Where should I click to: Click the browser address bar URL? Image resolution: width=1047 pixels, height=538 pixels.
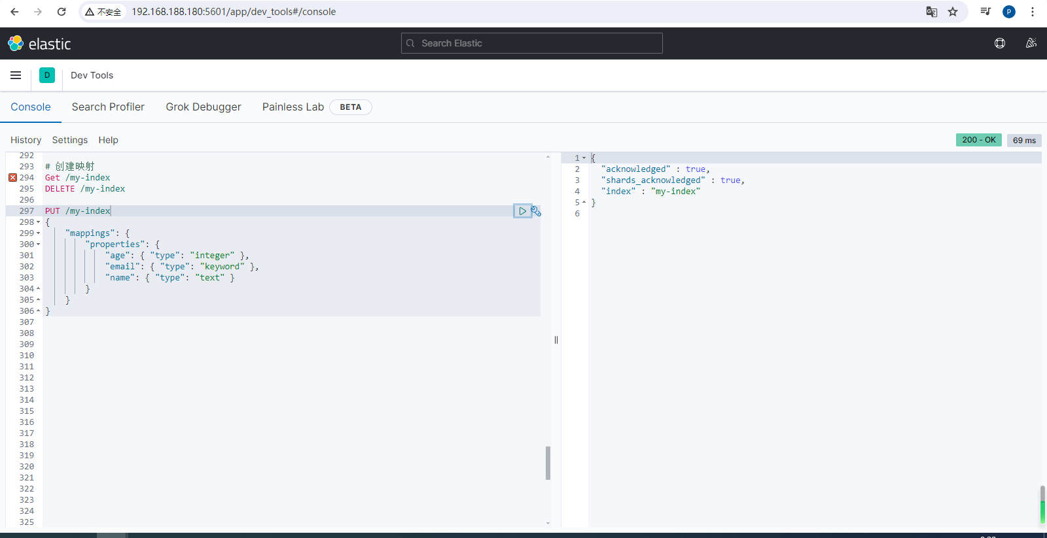[234, 12]
